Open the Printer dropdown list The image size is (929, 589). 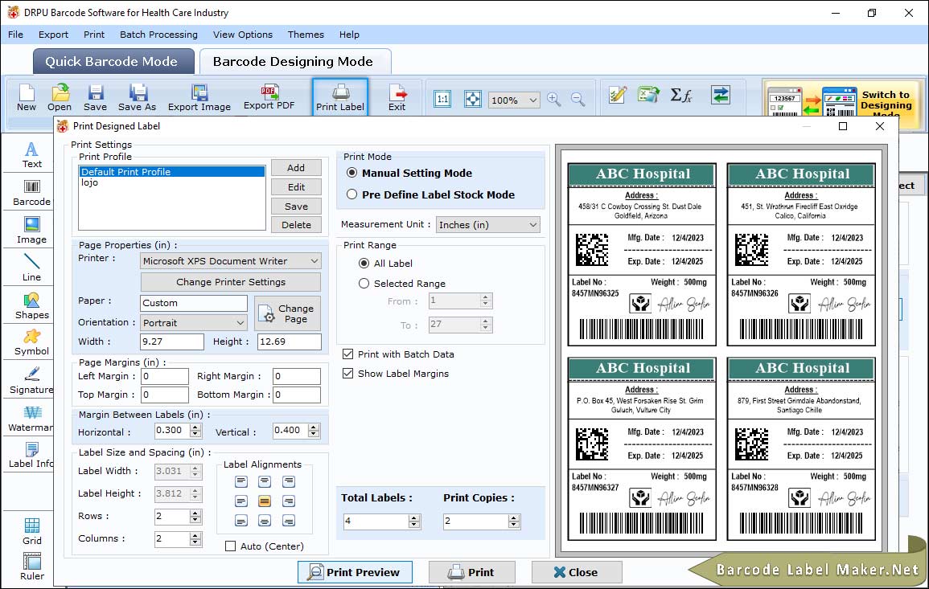(231, 261)
